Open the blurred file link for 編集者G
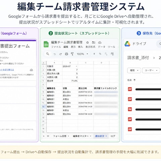The width and height of the screenshot is (161, 161). point(106,114)
